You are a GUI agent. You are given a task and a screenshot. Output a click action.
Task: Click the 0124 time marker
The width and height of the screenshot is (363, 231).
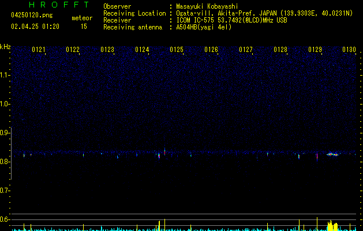click(142, 50)
